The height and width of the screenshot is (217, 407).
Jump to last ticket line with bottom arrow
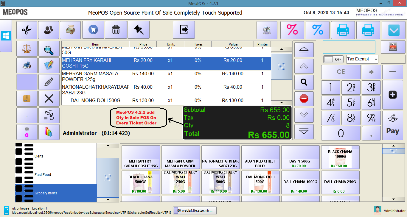pyautogui.click(x=304, y=132)
